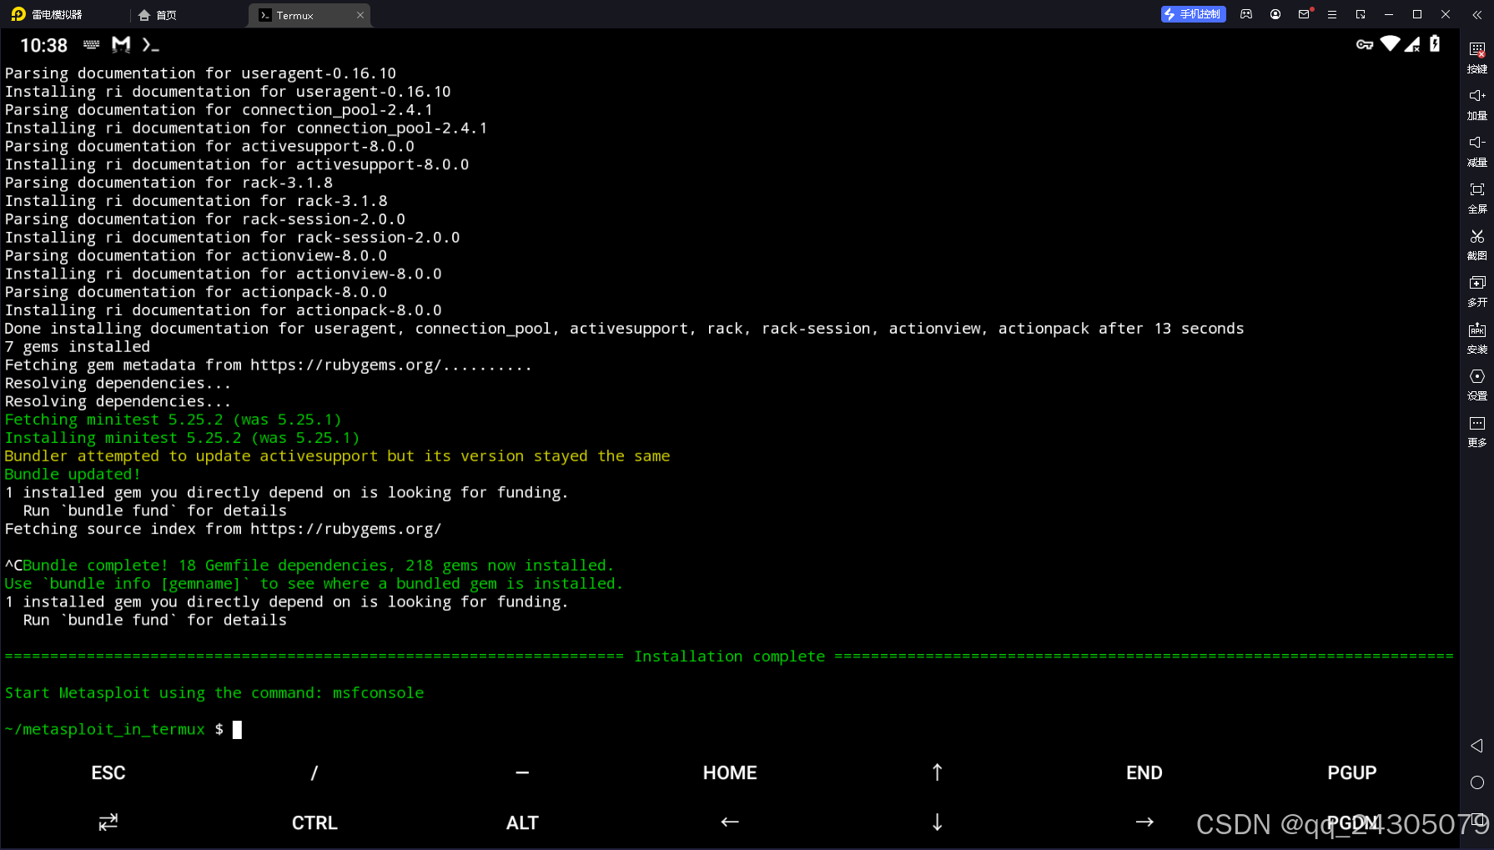
Task: Tap the PGUP extra key
Action: click(x=1352, y=773)
